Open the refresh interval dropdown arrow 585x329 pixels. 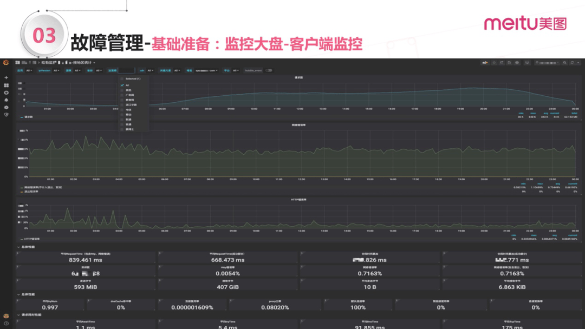pos(578,63)
